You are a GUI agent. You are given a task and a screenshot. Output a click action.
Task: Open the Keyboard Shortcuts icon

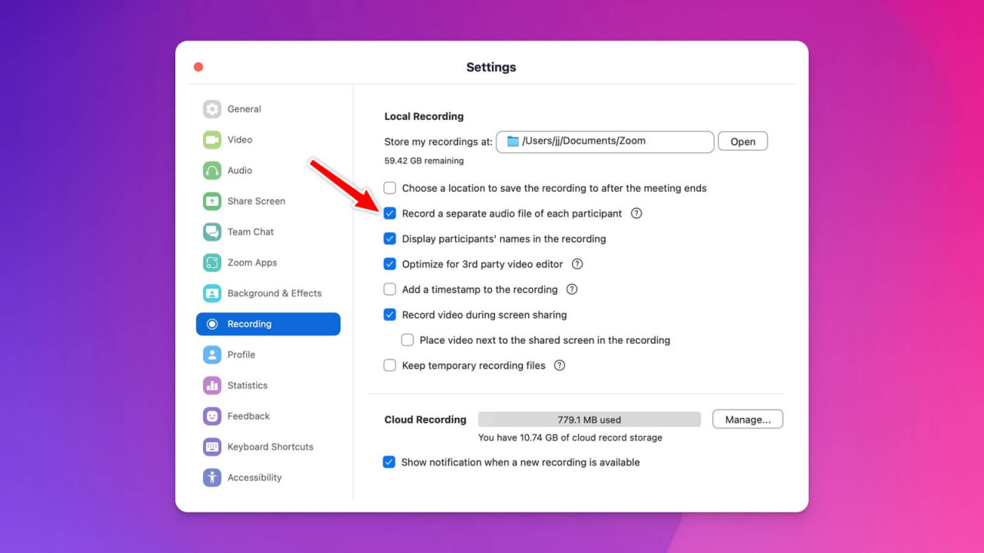[x=211, y=446]
